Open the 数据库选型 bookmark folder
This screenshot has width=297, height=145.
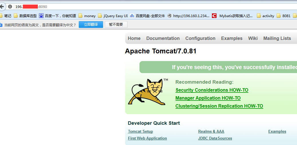tap(25, 16)
